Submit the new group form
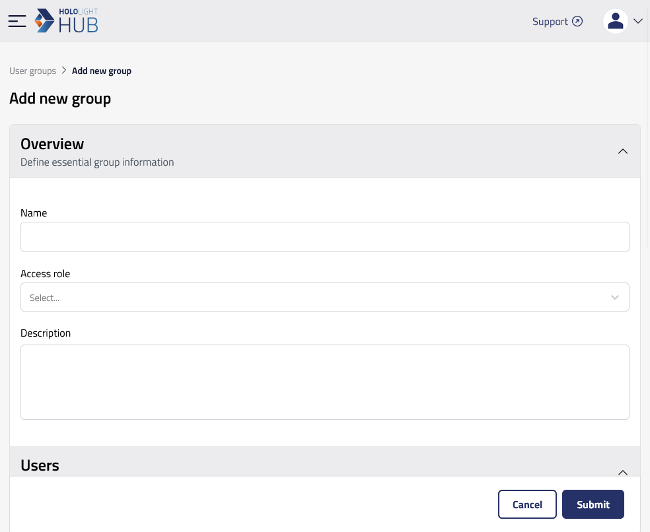The height and width of the screenshot is (532, 650). [x=593, y=504]
